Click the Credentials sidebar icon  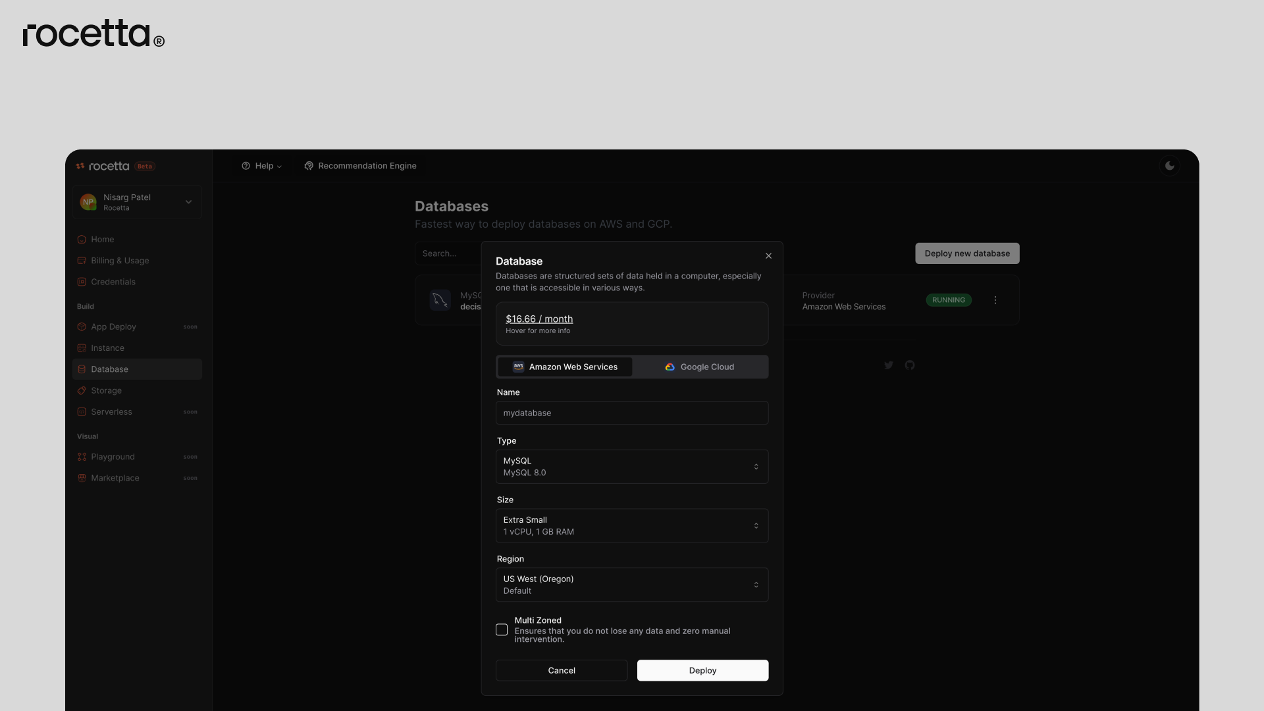82,282
